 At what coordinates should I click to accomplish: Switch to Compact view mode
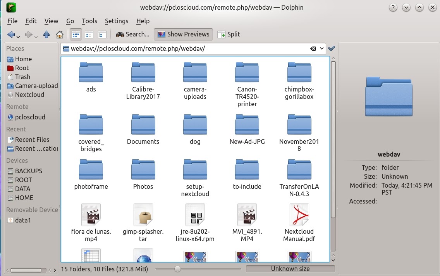point(89,34)
